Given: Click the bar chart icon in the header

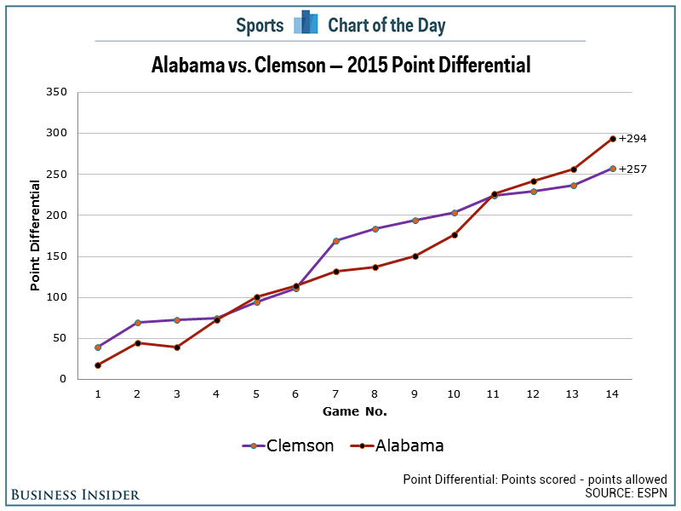Looking at the screenshot, I should pos(306,24).
